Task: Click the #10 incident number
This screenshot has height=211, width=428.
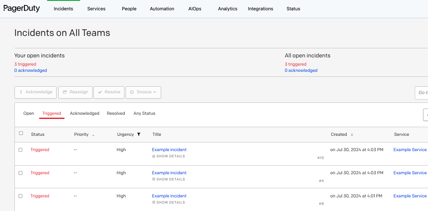Action: pyautogui.click(x=321, y=158)
